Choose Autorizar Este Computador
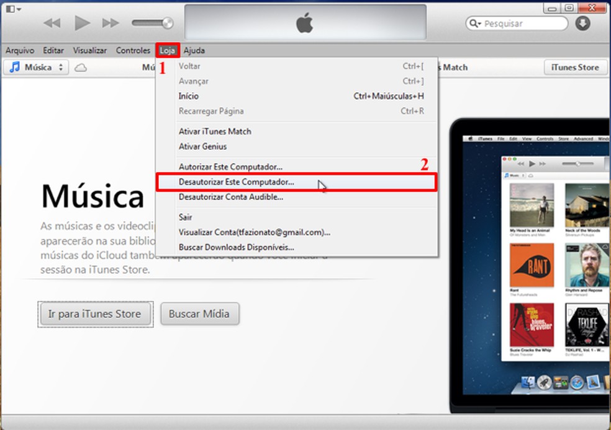Viewport: 611px width, 430px height. (x=297, y=167)
